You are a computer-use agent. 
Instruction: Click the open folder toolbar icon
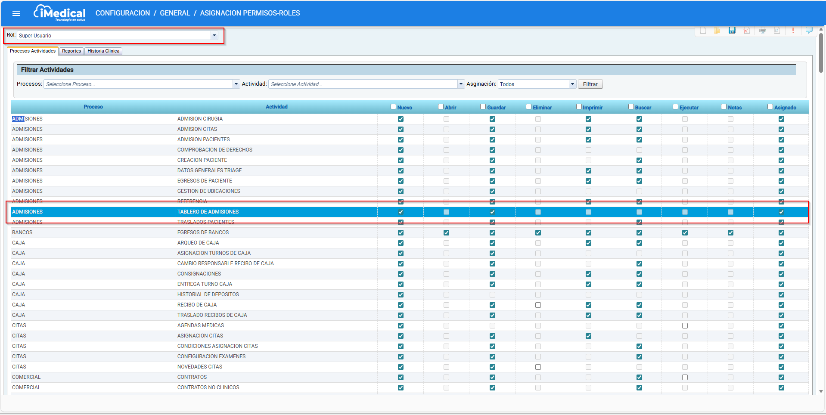717,30
